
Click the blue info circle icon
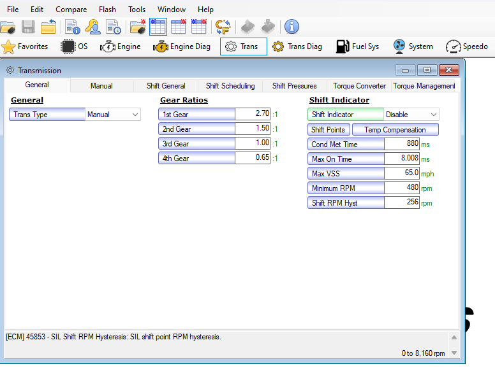(292, 27)
